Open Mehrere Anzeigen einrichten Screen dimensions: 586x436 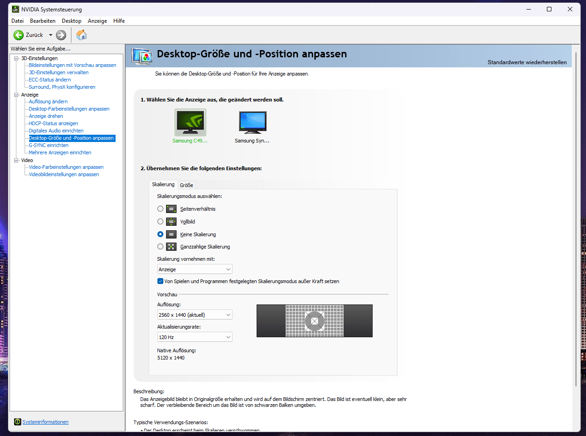point(60,152)
